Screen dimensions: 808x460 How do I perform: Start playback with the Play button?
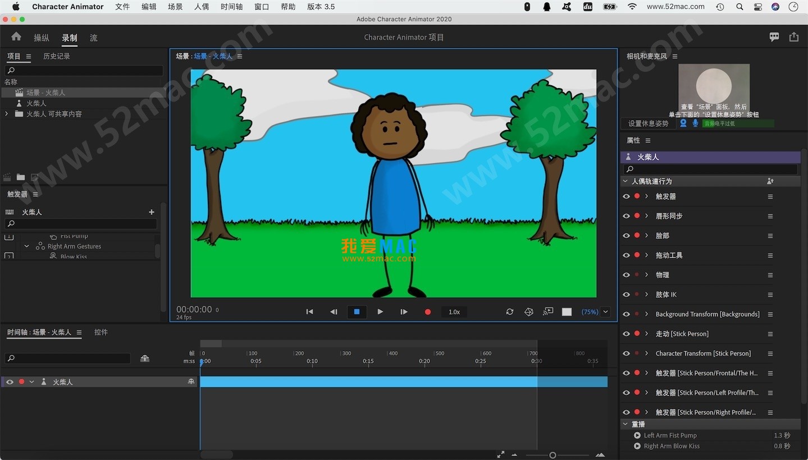[380, 312]
